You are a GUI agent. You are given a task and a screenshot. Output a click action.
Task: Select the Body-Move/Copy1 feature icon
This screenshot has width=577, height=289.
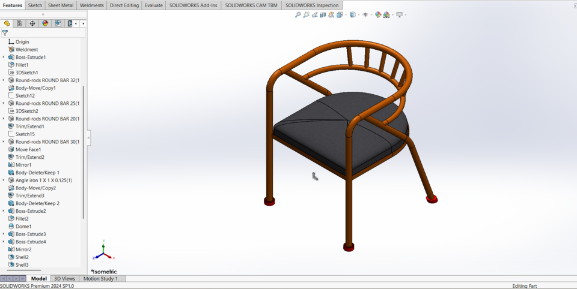pyautogui.click(x=11, y=88)
